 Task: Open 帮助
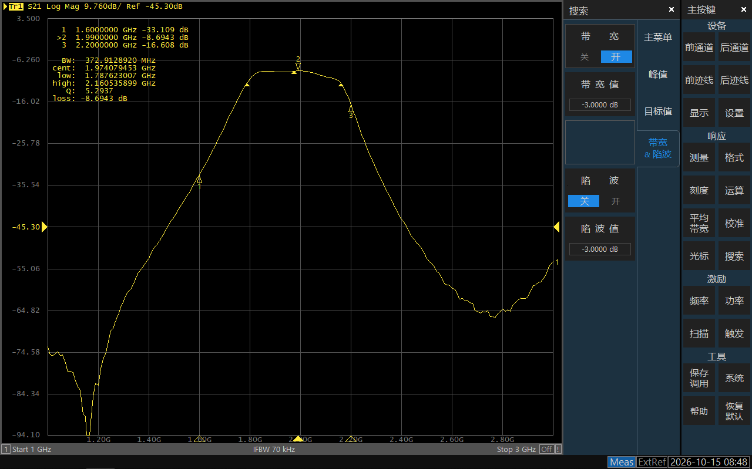699,411
